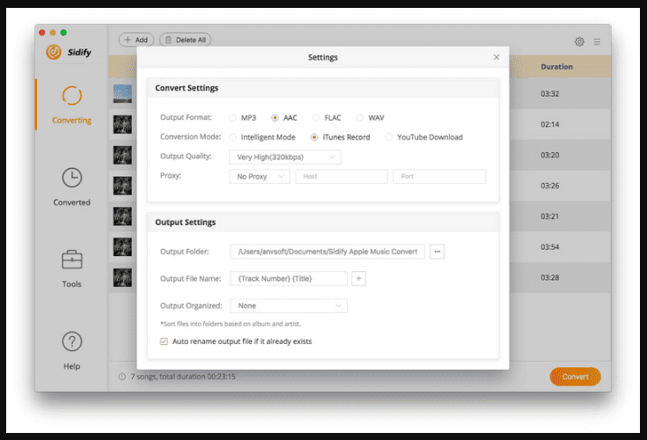Click the Sidify logo icon
This screenshot has height=440, width=647.
(x=54, y=52)
